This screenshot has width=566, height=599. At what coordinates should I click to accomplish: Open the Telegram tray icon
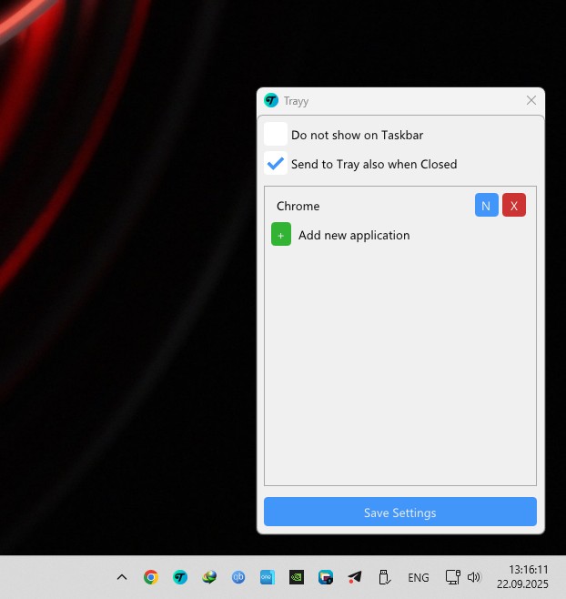click(x=355, y=577)
